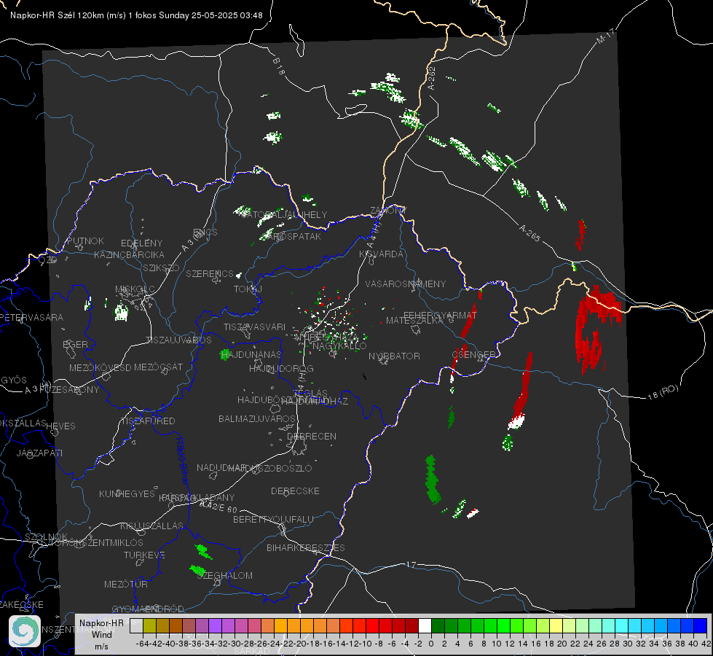The width and height of the screenshot is (713, 656).
Task: Click the M-17 road label
Action: point(605,36)
